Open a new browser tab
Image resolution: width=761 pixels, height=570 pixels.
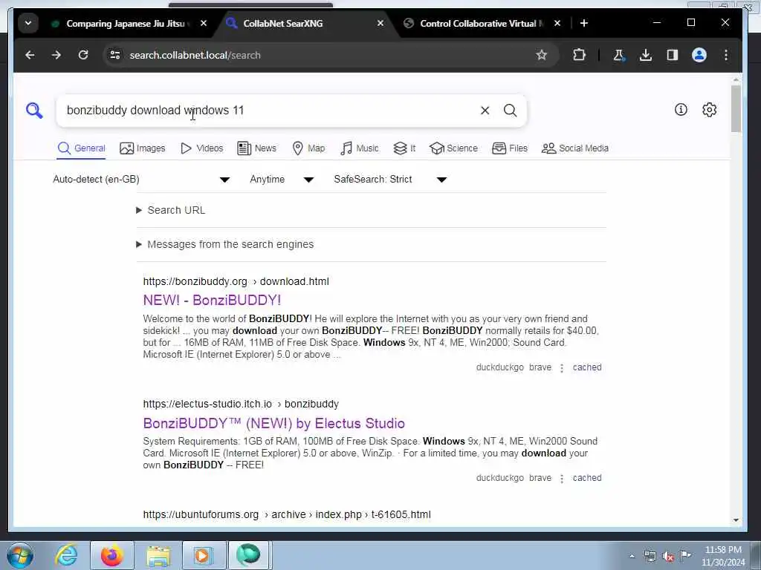[584, 23]
